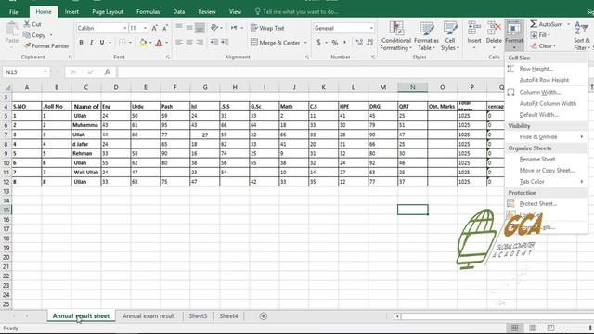Click the Copy icon
The image size is (594, 334).
tap(27, 35)
